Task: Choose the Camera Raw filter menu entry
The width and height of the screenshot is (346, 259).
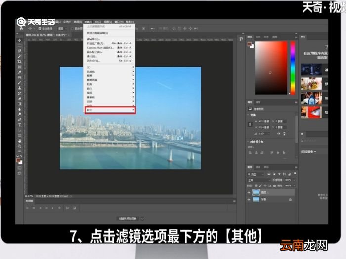Action: point(109,48)
